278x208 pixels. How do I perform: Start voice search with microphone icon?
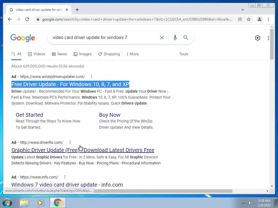click(175, 38)
